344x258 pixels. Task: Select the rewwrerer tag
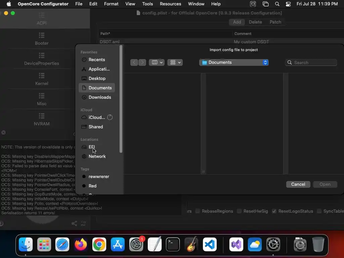[96, 177]
